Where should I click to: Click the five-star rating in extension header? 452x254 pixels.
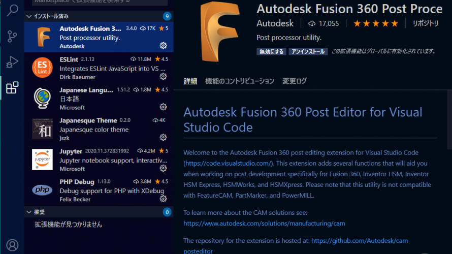click(x=376, y=24)
